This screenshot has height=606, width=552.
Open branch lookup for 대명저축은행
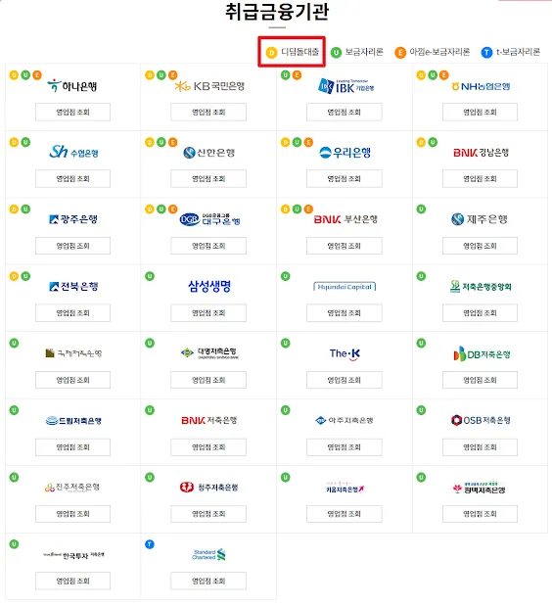tap(208, 380)
